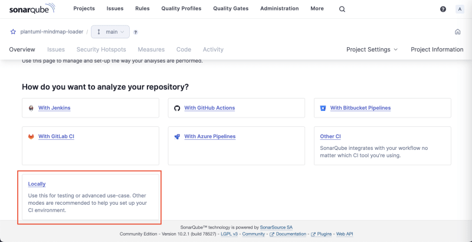Open the Plugins footer link

pos(324,234)
